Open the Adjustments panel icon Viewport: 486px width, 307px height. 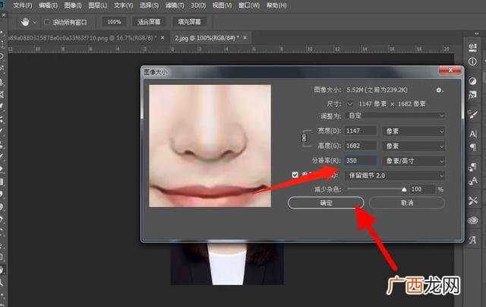(x=472, y=81)
